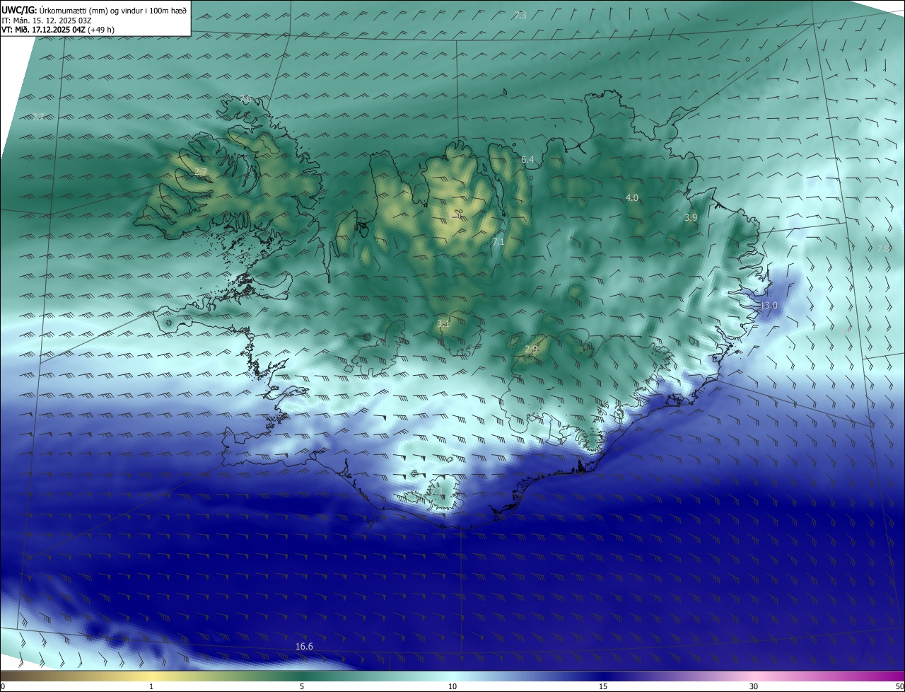
Task: Click the 7.1 value label
Action: [498, 242]
